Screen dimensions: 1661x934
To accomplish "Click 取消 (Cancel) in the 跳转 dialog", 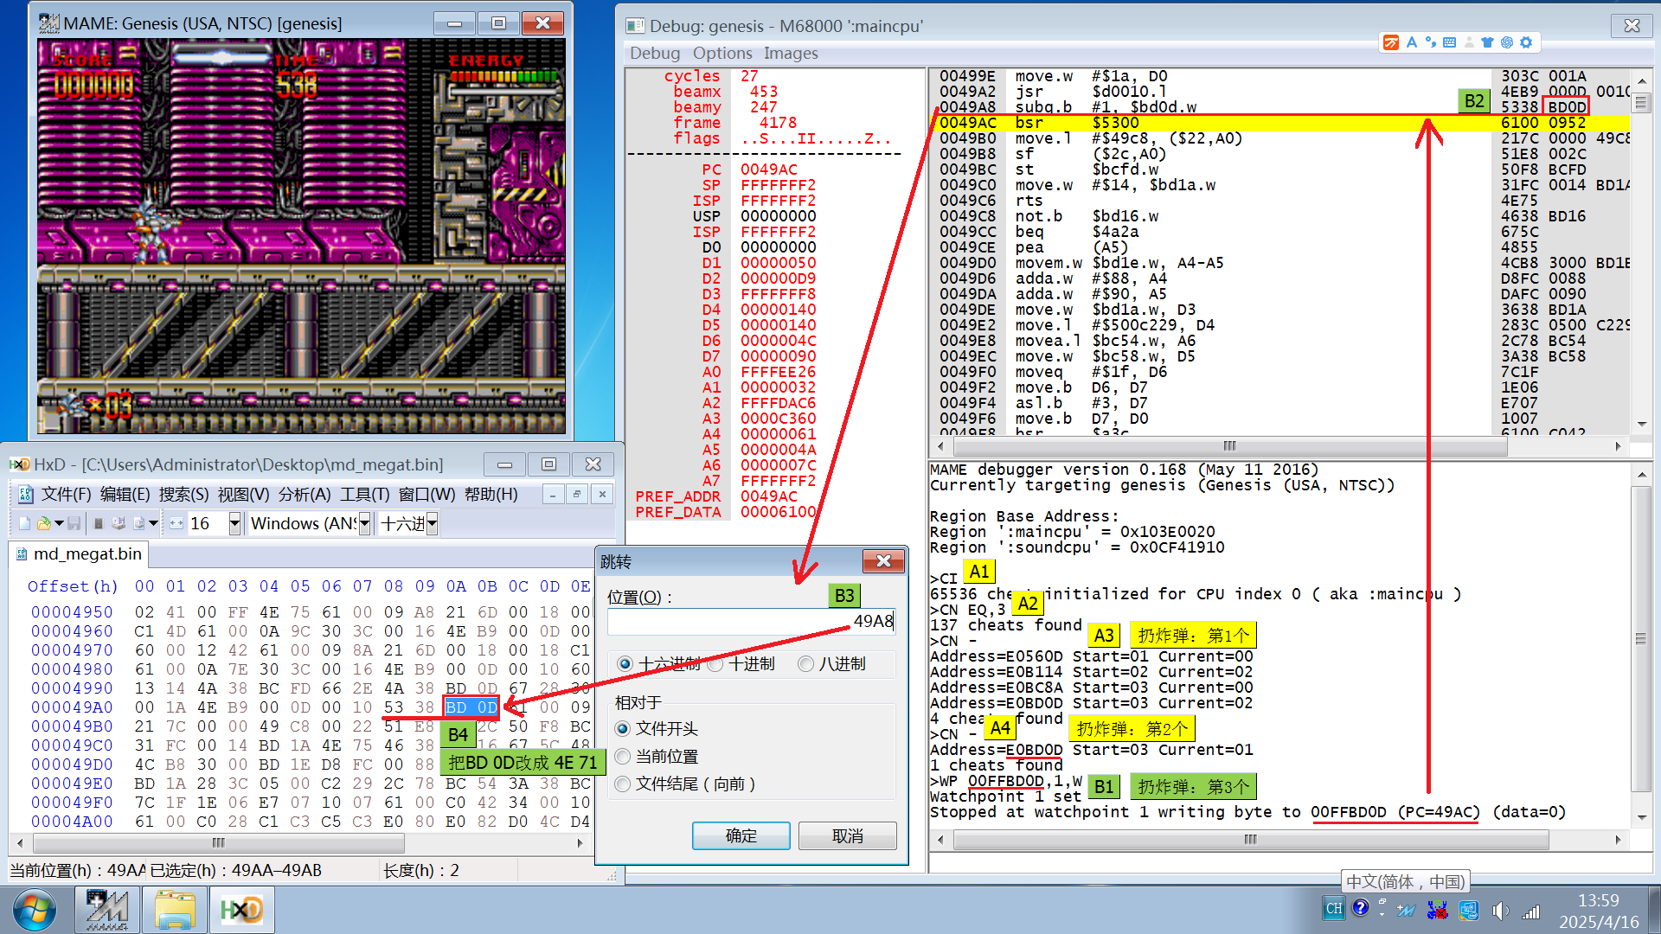I will (848, 836).
